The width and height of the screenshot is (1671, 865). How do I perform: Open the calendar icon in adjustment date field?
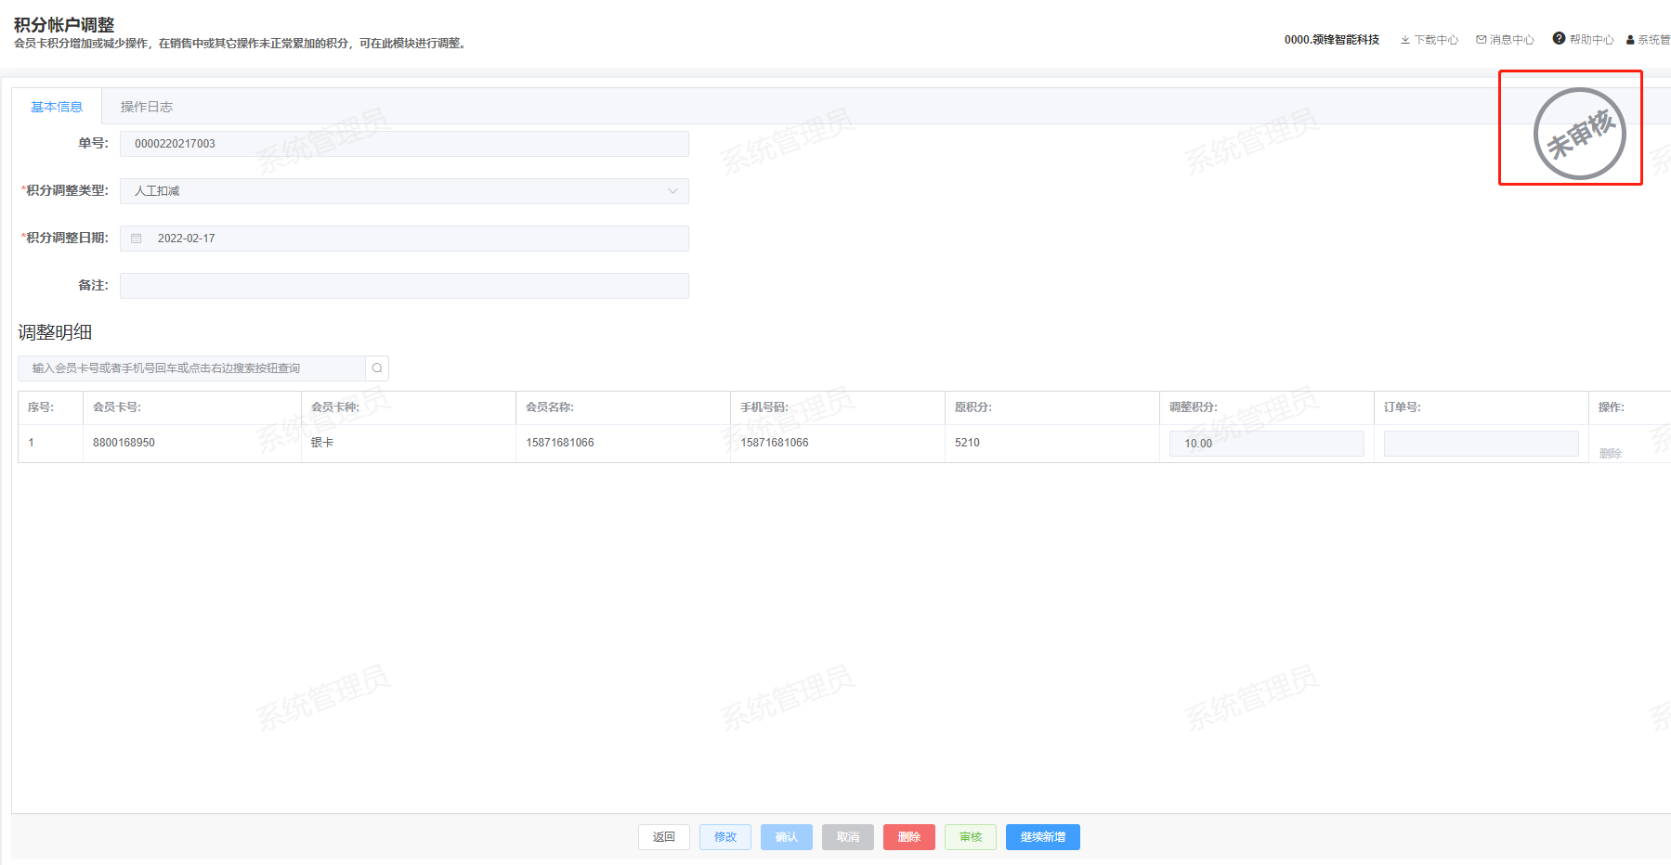tap(137, 239)
